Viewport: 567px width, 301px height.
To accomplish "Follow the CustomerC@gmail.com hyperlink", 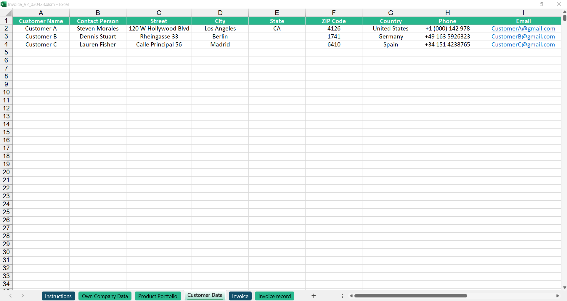I will [x=523, y=45].
